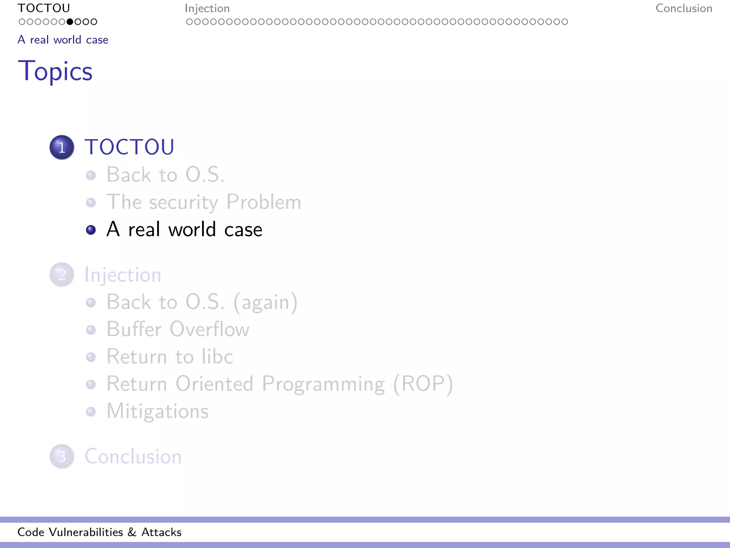This screenshot has width=730, height=548.
Task: Click the numbered 3 Conclusion ball
Action: pyautogui.click(x=62, y=457)
